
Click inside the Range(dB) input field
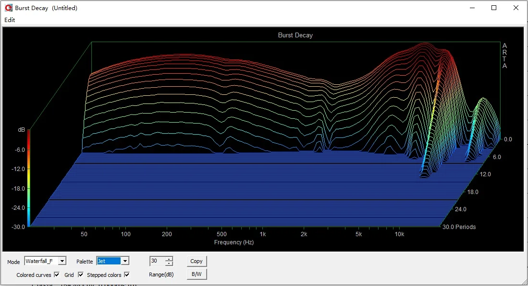click(157, 261)
